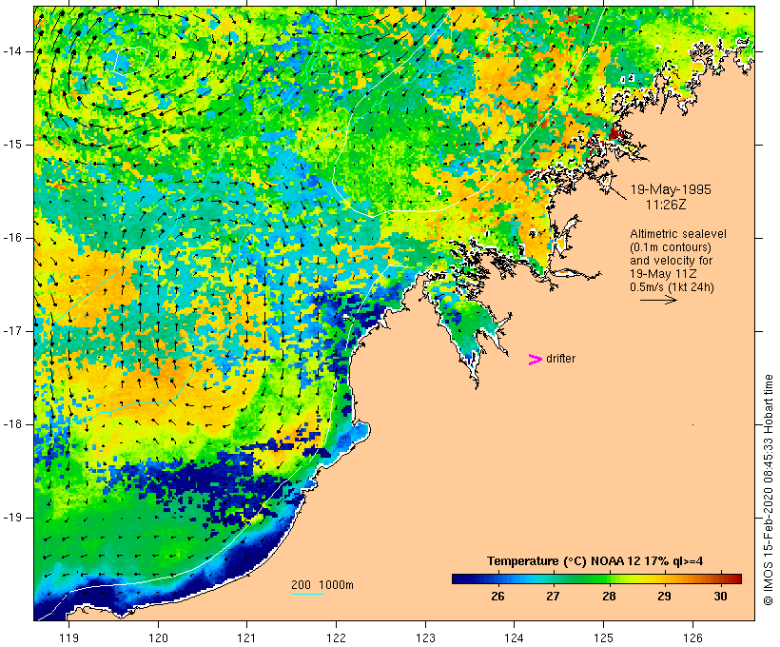Click colorbar tick label 27
The height and width of the screenshot is (647, 780).
point(554,597)
